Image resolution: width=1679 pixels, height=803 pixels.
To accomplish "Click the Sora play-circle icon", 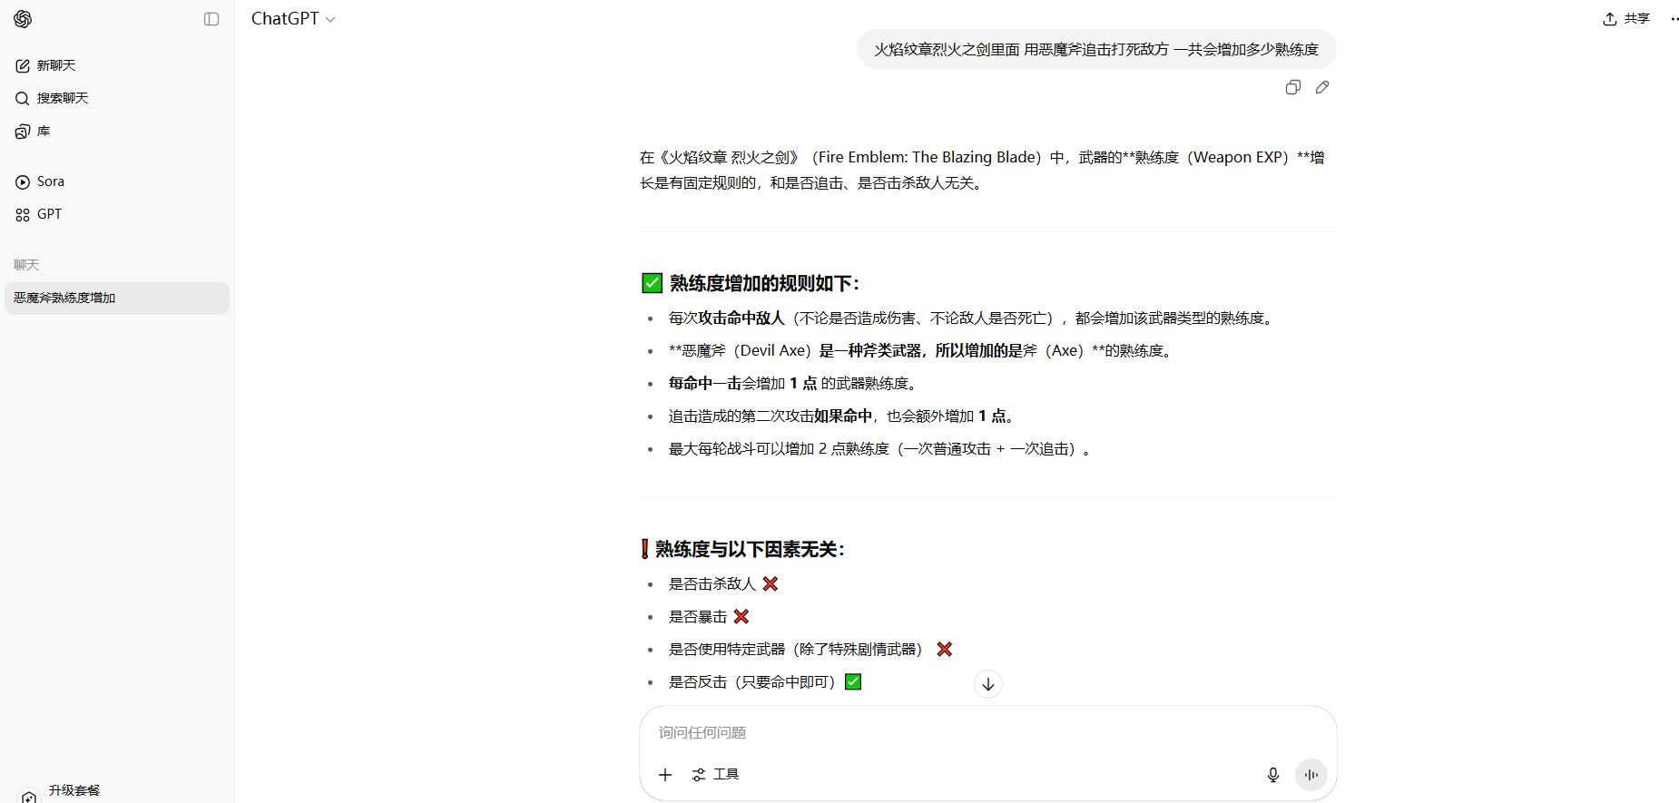I will click(x=23, y=182).
